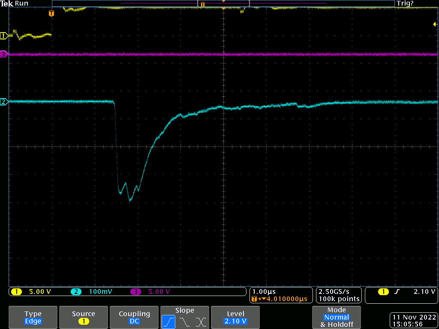Screen dimensions: 439x329
Task: Select channel 2 100mV scale readout
Action: coord(92,292)
